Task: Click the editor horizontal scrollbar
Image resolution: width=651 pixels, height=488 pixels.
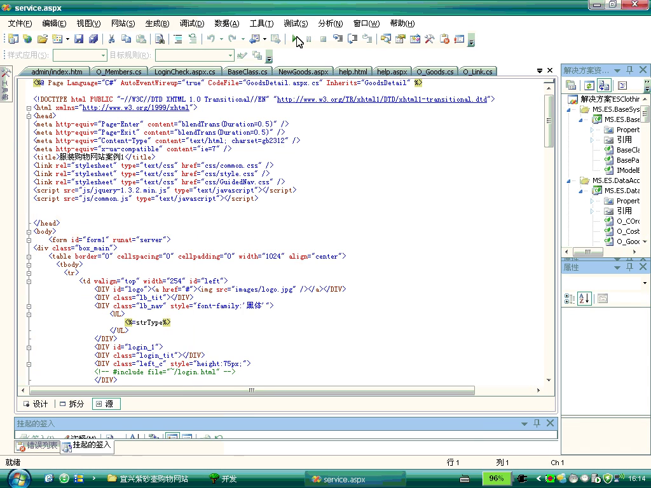Action: coord(252,391)
